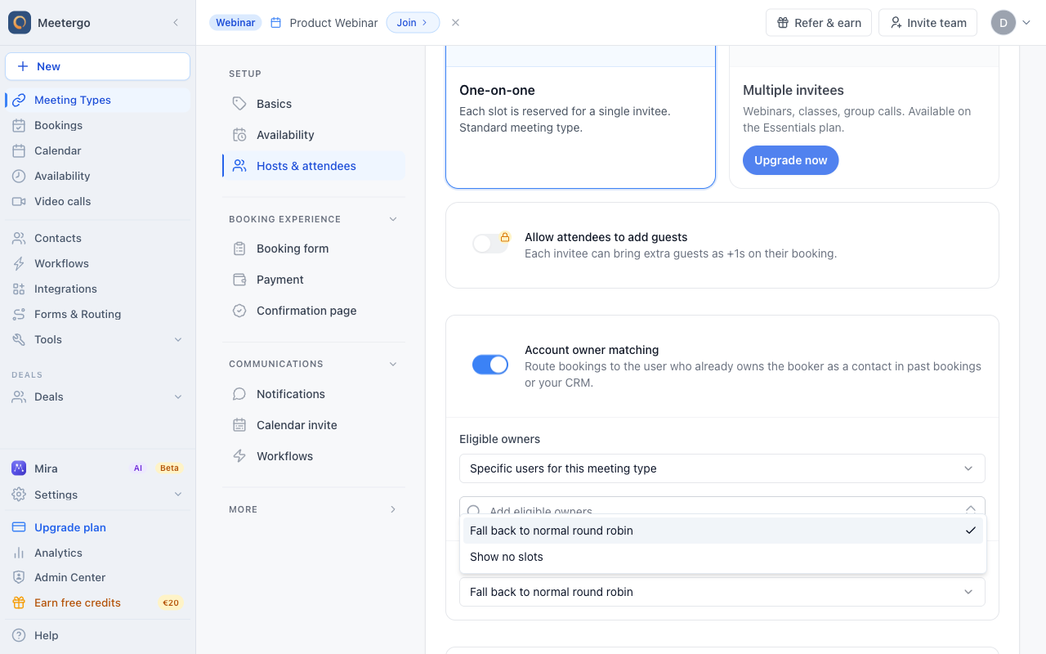Viewport: 1046px width, 654px height.
Task: Click the Settings gear icon
Action: pyautogui.click(x=19, y=495)
